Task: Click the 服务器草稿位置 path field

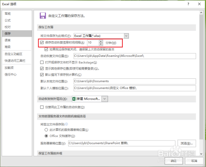Action: click(x=122, y=143)
